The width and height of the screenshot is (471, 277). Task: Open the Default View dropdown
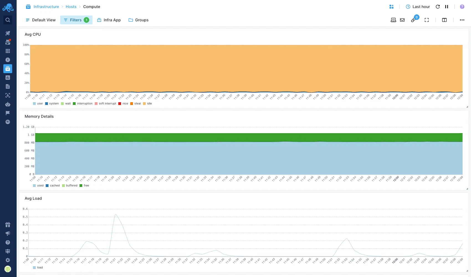click(x=40, y=20)
